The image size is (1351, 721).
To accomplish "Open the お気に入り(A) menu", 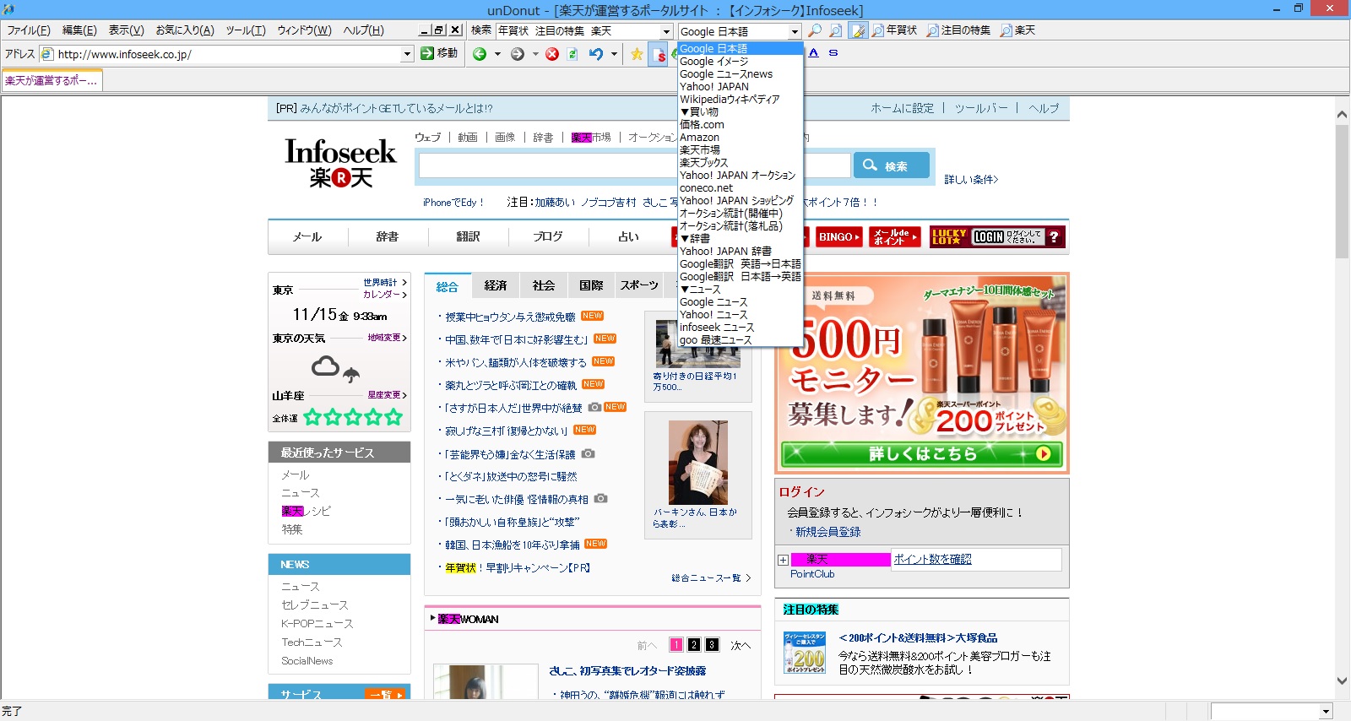I will point(185,30).
